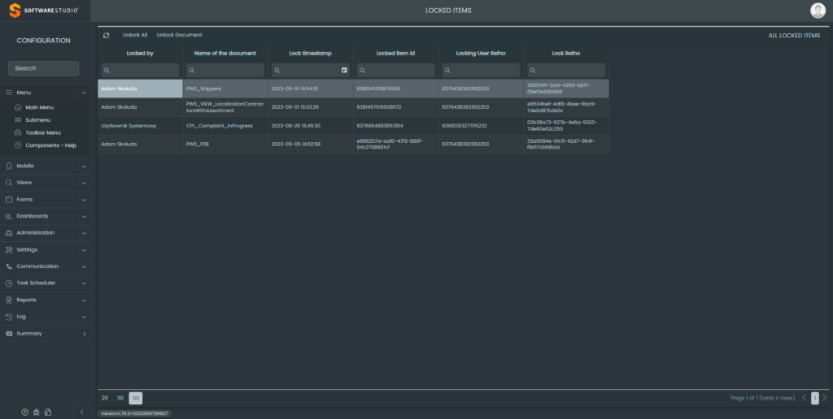The image size is (833, 419).
Task: Open the calendar picker in Lock timestamp filter
Action: click(344, 71)
